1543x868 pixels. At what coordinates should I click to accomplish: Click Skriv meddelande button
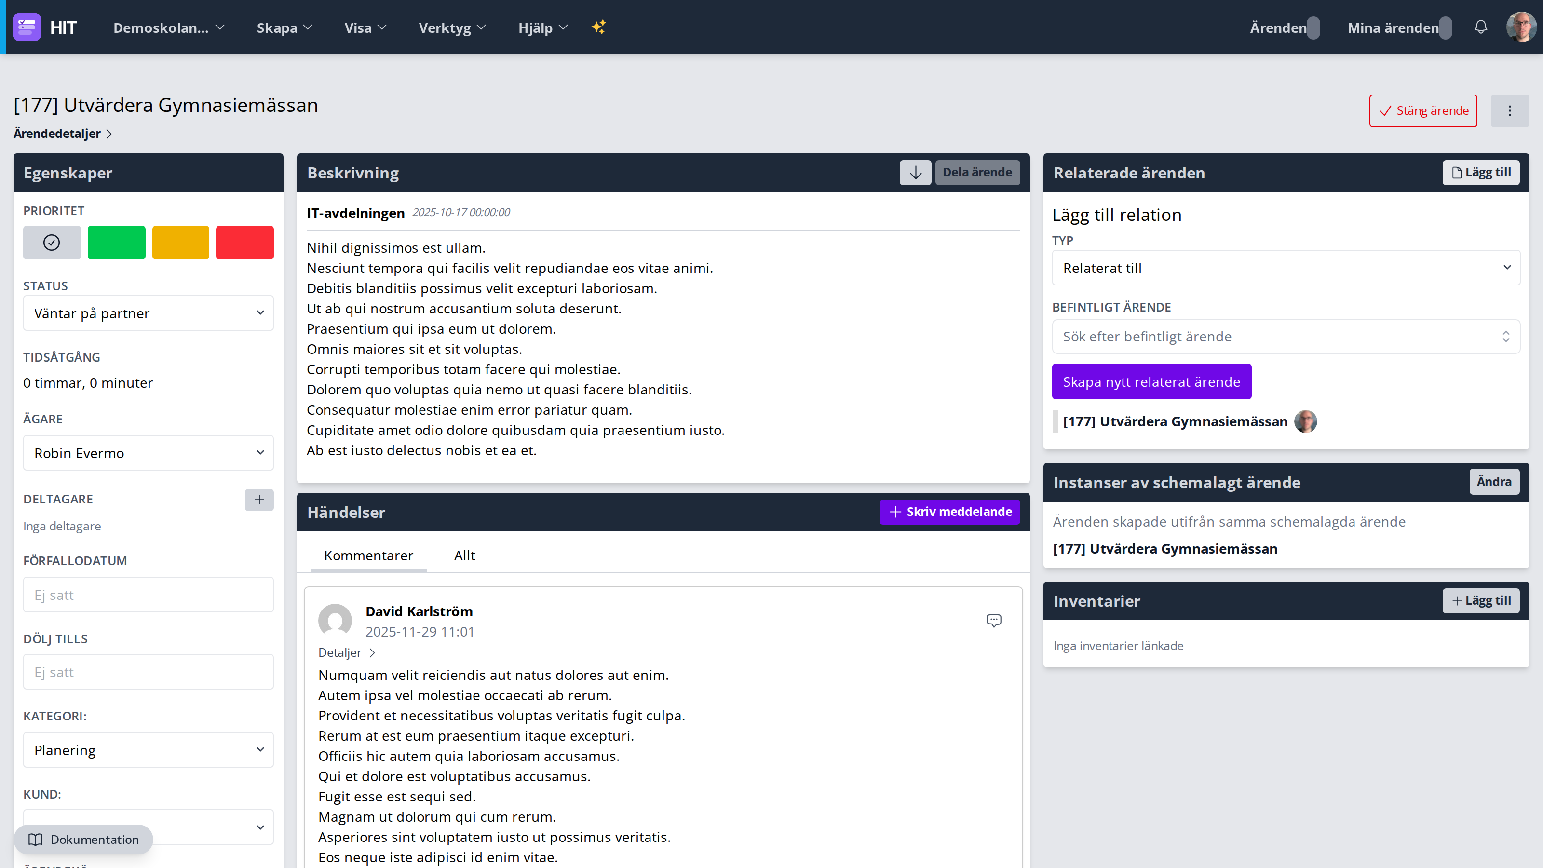point(949,512)
